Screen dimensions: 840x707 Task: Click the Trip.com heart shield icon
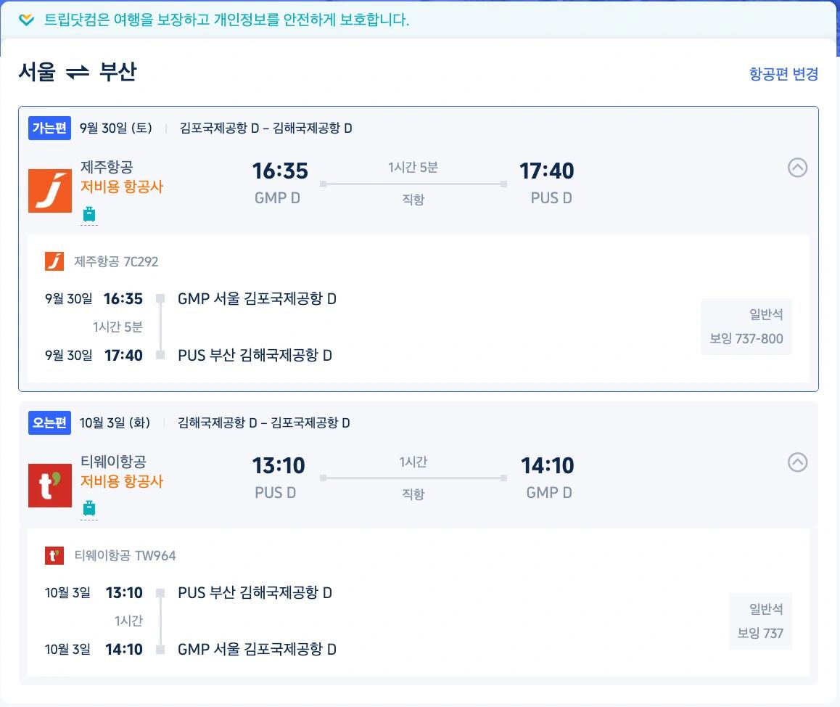pos(26,20)
